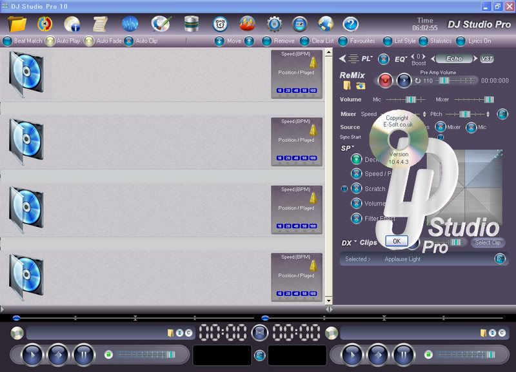516x372 pixels.
Task: Click the Move down arrow button
Action: pyautogui.click(x=219, y=41)
